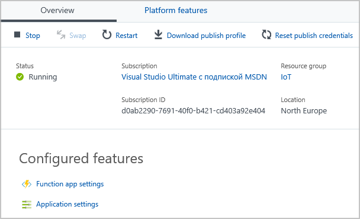Click the Download publish profile arrow icon
Viewport: 360px width, 219px height.
coord(158,35)
